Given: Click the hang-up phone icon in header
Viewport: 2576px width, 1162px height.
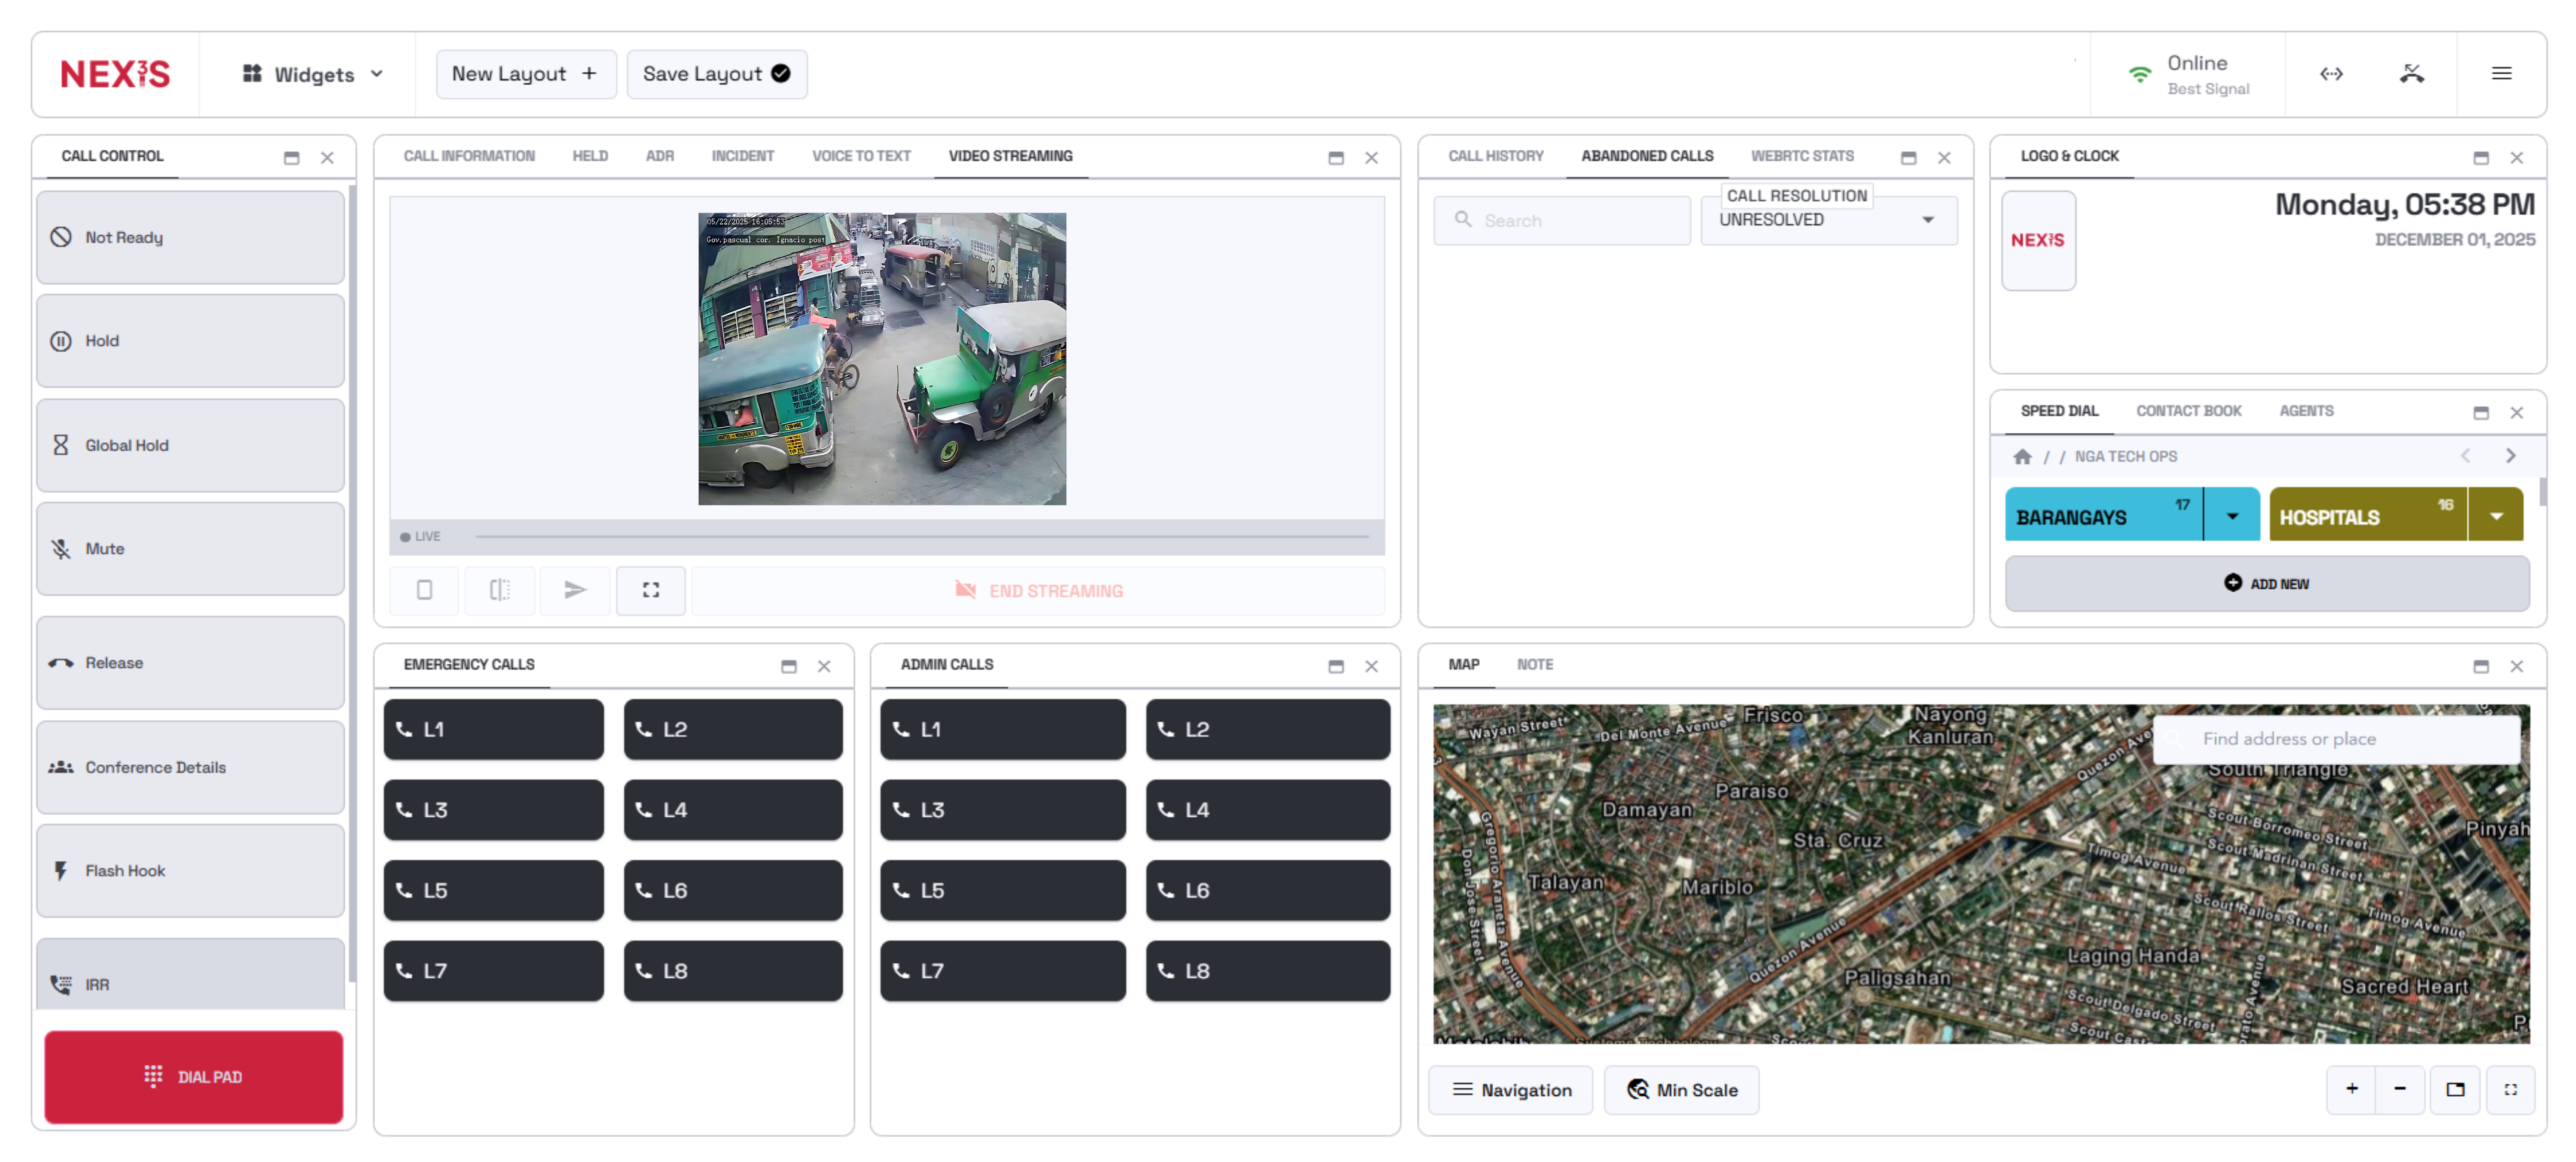Looking at the screenshot, I should [x=2411, y=73].
